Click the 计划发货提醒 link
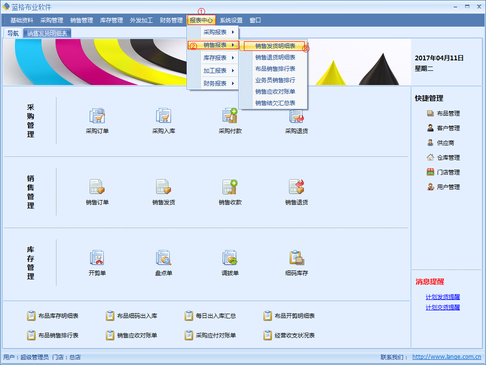 coord(442,297)
